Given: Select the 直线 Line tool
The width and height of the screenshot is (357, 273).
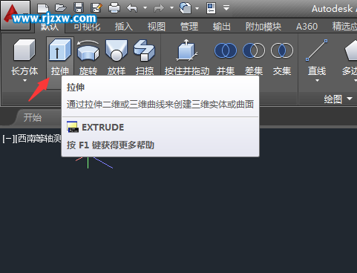Looking at the screenshot, I should coord(317,57).
